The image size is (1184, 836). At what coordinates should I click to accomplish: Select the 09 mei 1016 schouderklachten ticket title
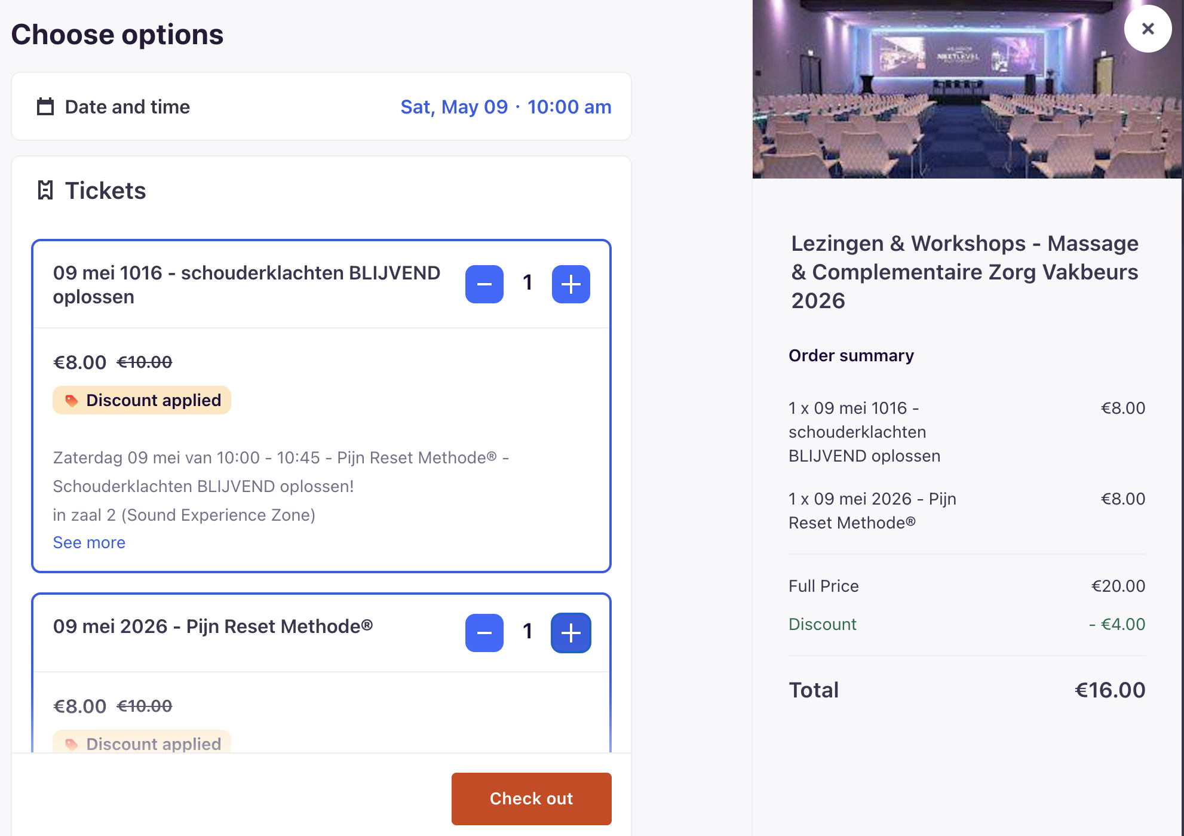(x=246, y=284)
